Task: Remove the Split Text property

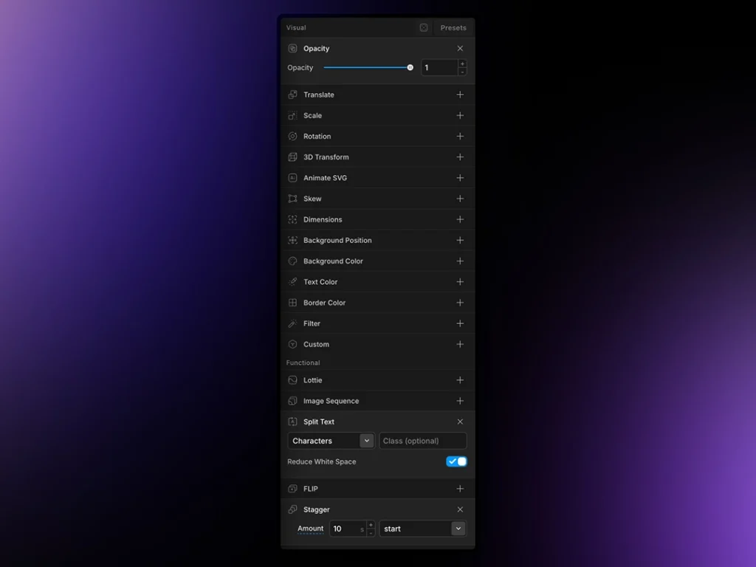Action: click(460, 422)
